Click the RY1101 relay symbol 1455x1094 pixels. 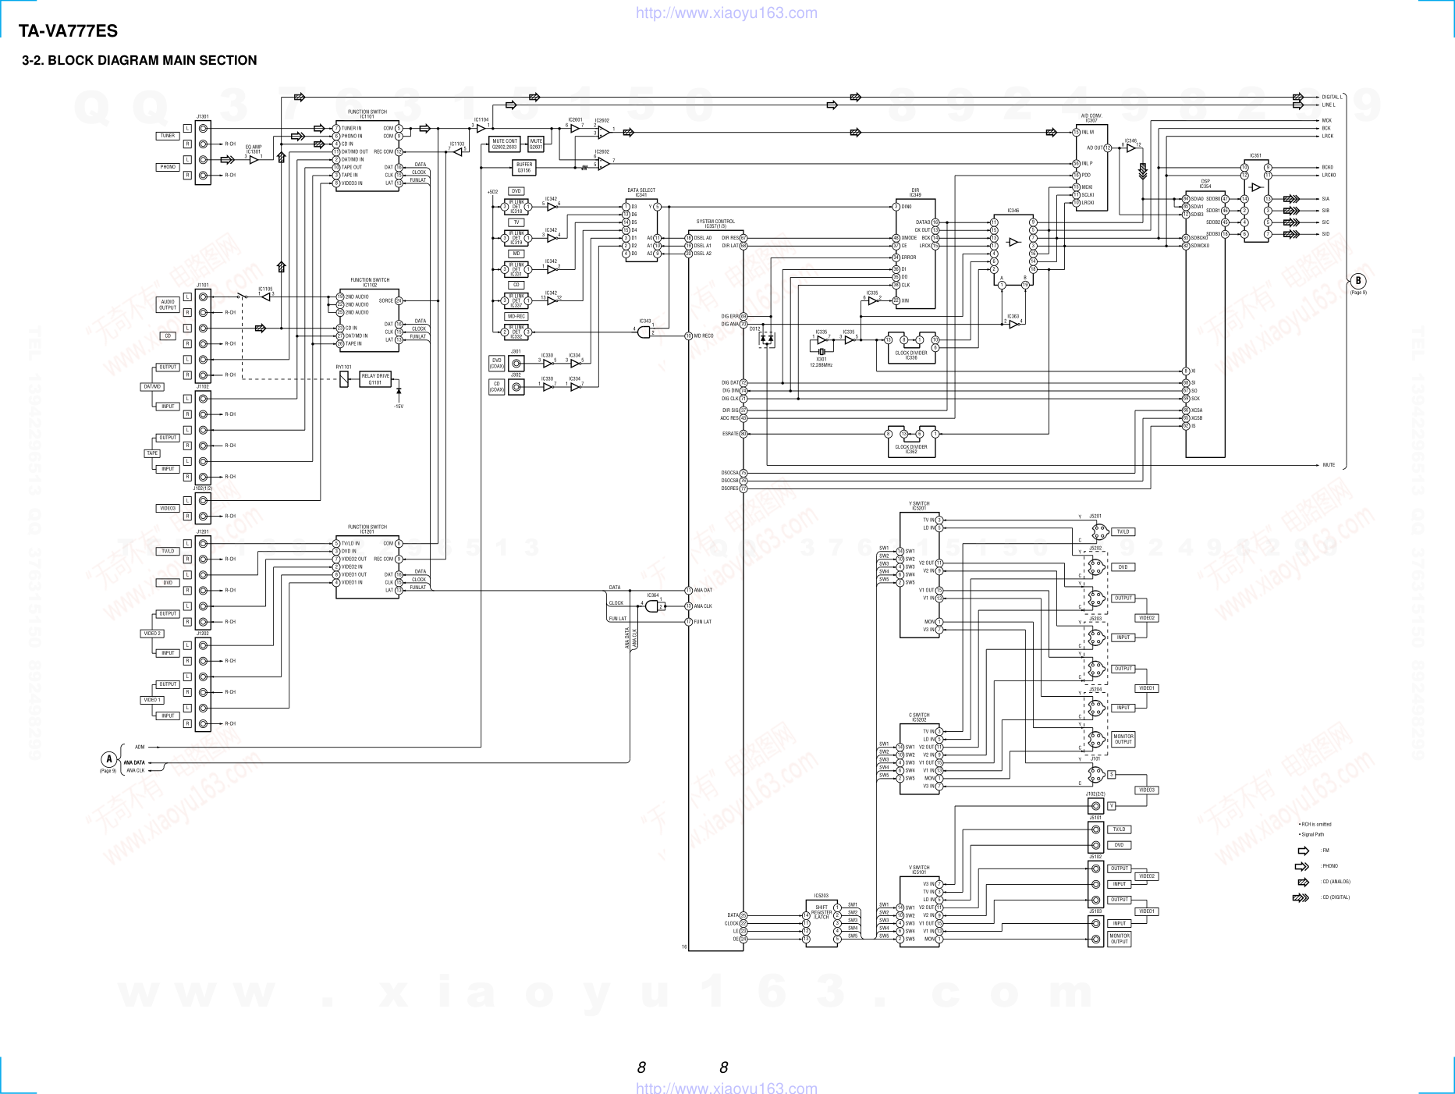[344, 379]
